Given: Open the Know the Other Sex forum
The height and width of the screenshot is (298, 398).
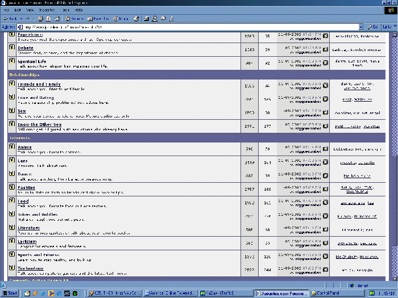Looking at the screenshot, I should (x=39, y=124).
